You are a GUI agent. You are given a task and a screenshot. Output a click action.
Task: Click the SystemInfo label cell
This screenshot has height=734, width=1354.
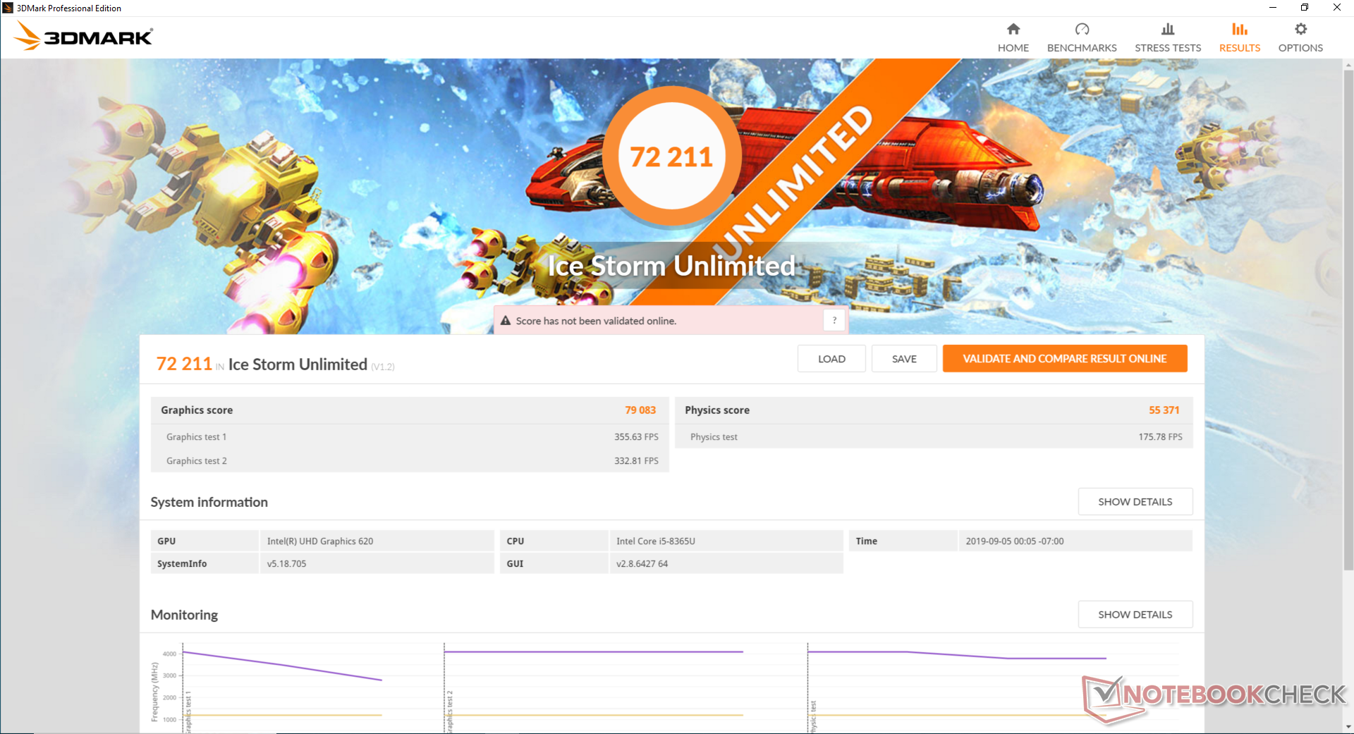tap(205, 563)
